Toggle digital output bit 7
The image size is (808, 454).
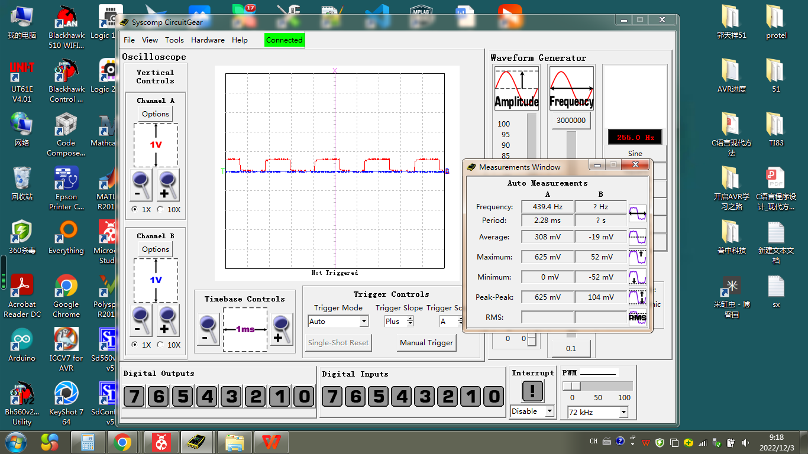coord(135,396)
